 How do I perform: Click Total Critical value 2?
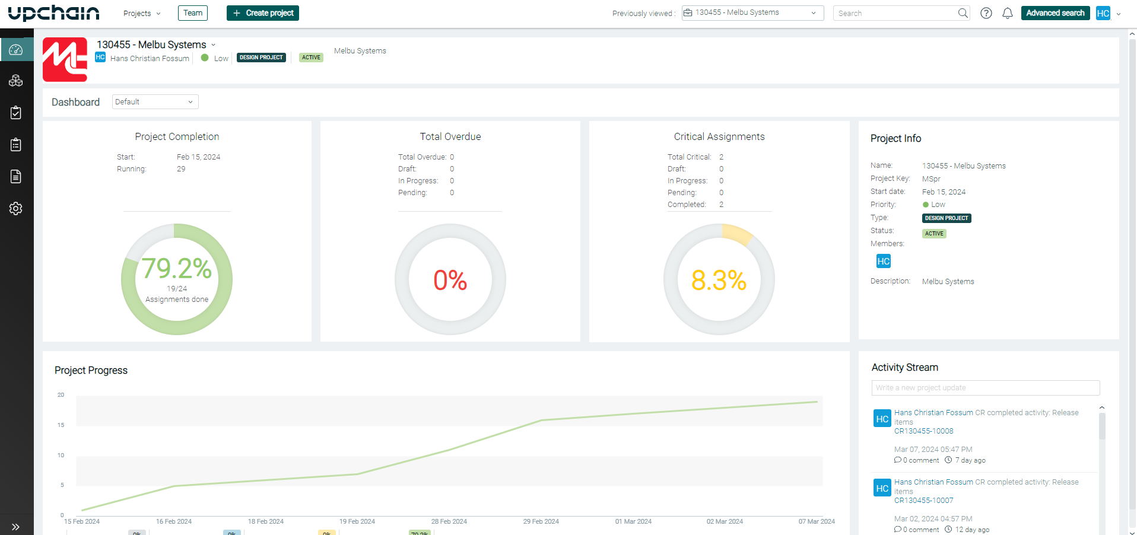click(721, 157)
